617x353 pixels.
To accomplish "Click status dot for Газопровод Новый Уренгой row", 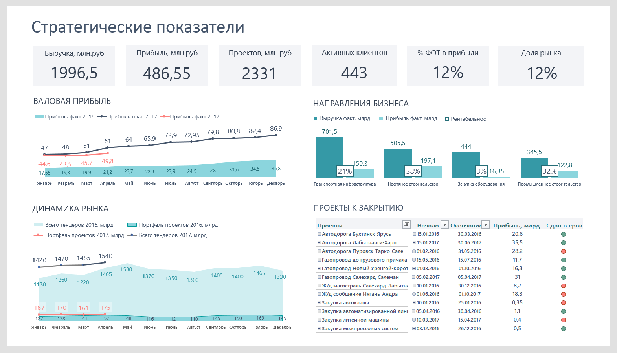I will click(x=563, y=269).
